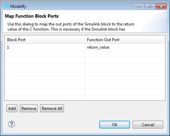Add a new port mapping
The image size is (170, 136).
point(12,108)
